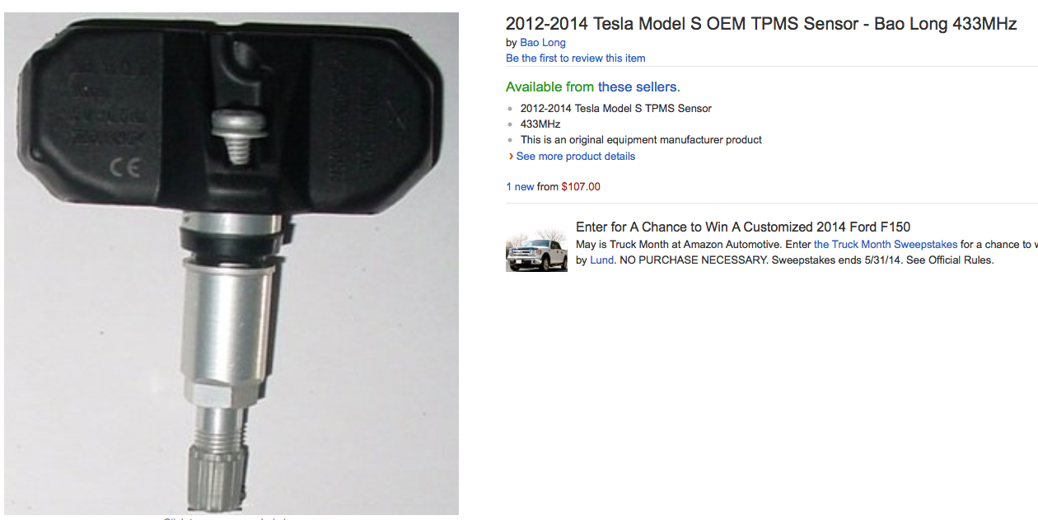This screenshot has height=520, width=1038.
Task: Visit the Lund sponsor link
Action: [602, 260]
